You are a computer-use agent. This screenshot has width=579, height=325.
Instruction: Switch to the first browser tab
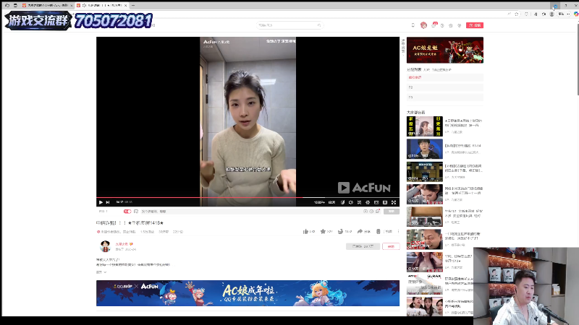click(46, 6)
